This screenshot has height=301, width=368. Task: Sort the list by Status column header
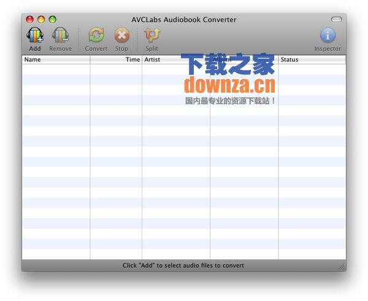[312, 59]
